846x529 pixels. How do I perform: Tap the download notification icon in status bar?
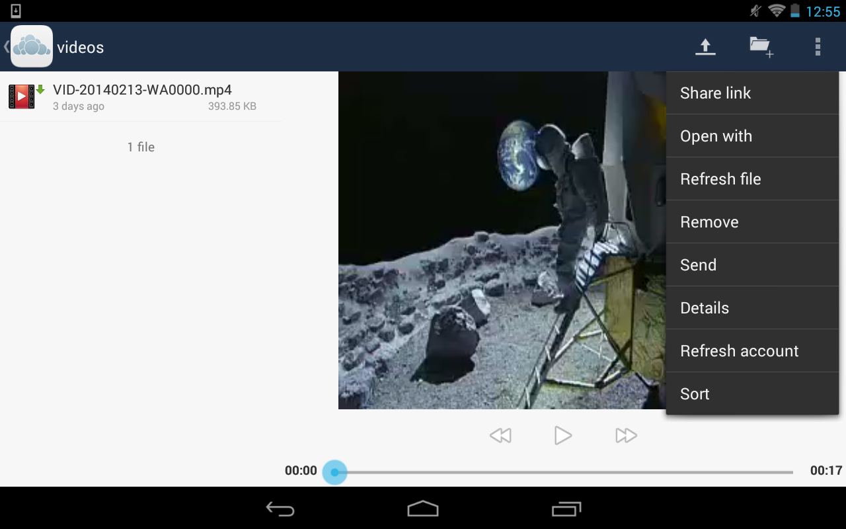click(x=16, y=11)
